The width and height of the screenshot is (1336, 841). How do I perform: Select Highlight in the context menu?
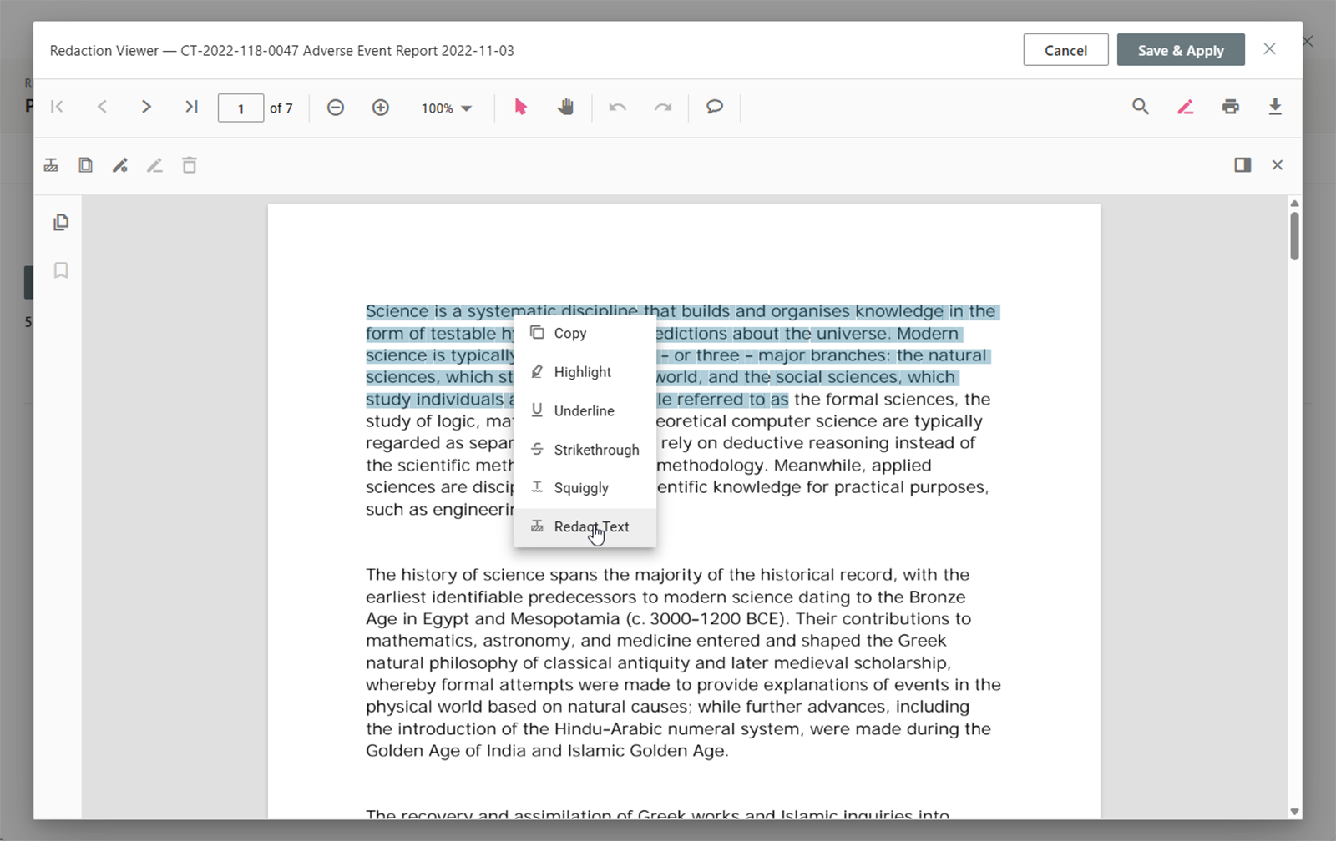click(x=582, y=372)
